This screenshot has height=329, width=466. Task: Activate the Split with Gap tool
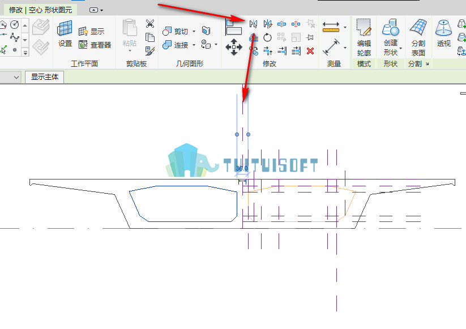pyautogui.click(x=296, y=24)
